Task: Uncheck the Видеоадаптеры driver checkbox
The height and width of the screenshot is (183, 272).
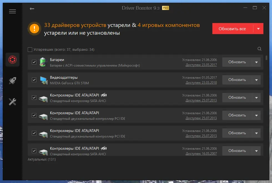Action: click(x=34, y=80)
